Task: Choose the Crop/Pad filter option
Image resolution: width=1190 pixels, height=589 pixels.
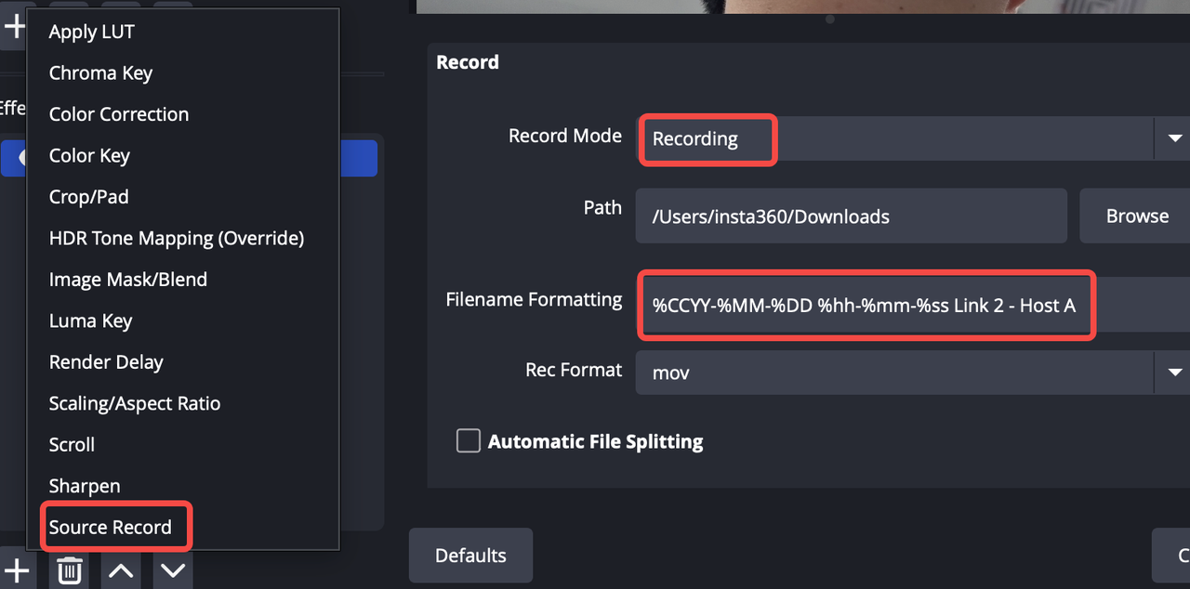Action: (x=89, y=197)
